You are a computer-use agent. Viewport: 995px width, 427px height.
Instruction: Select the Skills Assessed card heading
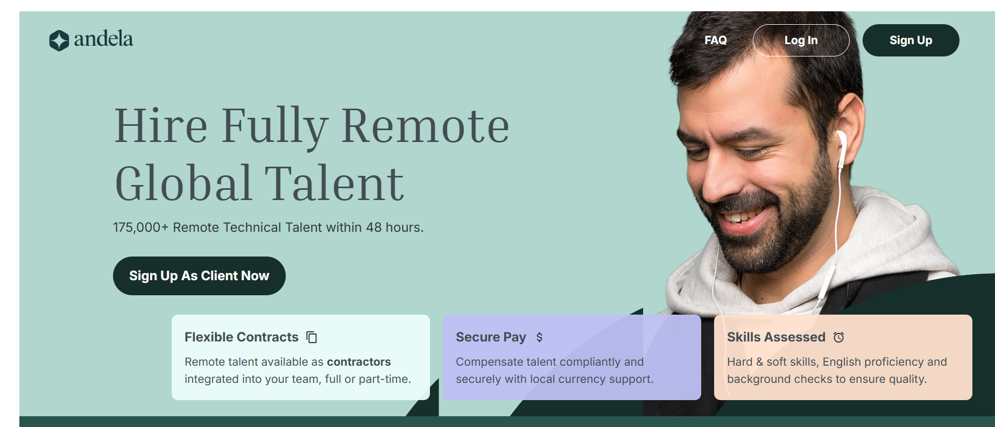click(x=775, y=337)
